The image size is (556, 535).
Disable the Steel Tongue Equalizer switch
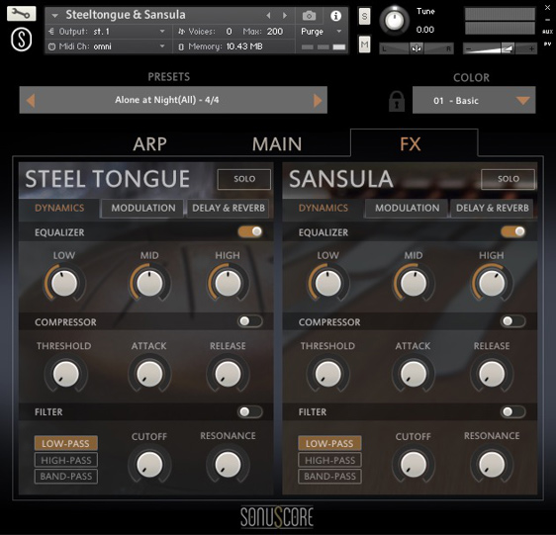coord(250,231)
